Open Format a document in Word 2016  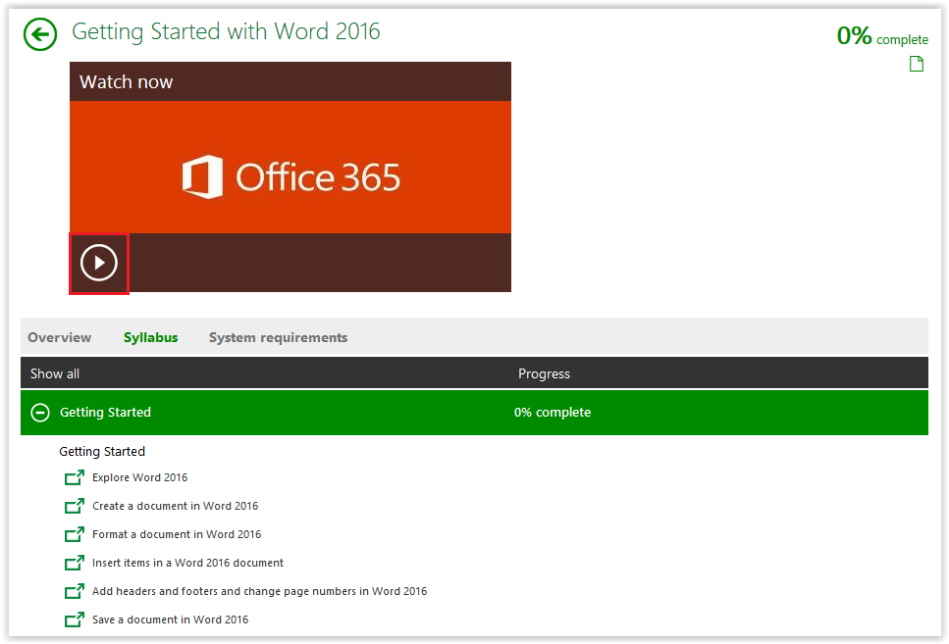pyautogui.click(x=177, y=534)
